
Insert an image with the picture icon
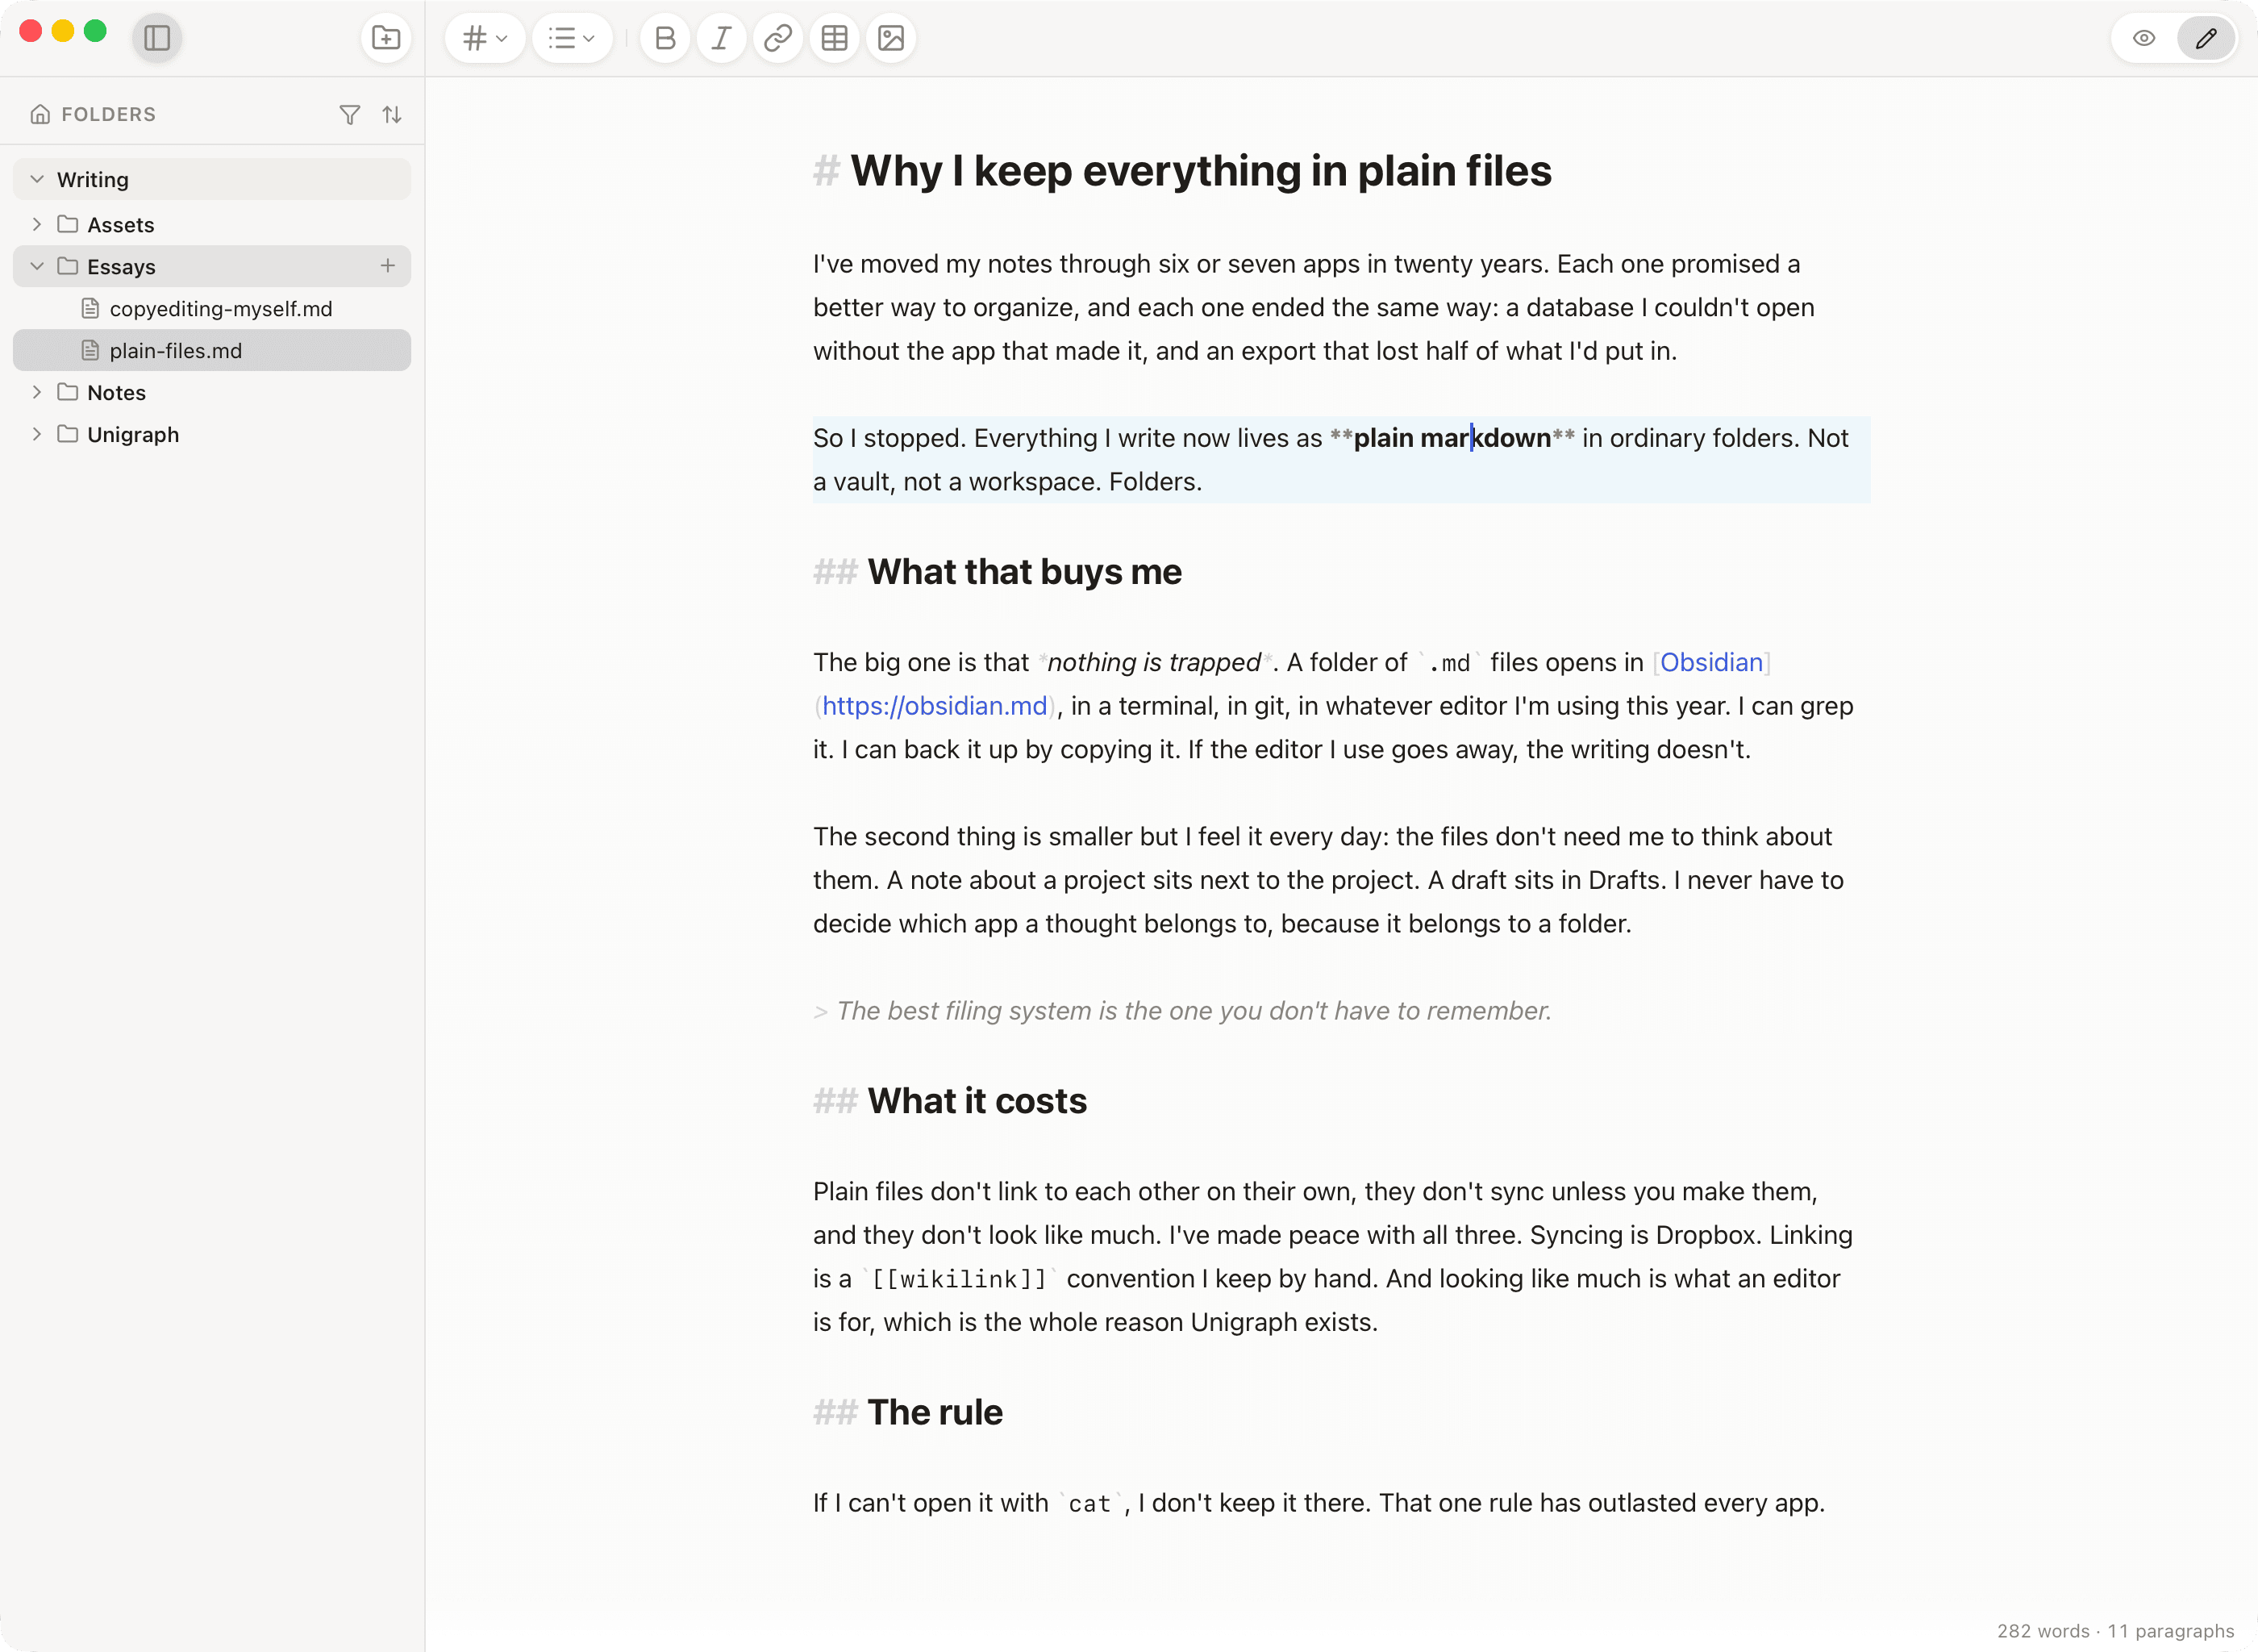[890, 38]
